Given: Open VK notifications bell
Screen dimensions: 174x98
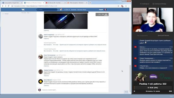Looking at the screenshot, I should 61,10.
